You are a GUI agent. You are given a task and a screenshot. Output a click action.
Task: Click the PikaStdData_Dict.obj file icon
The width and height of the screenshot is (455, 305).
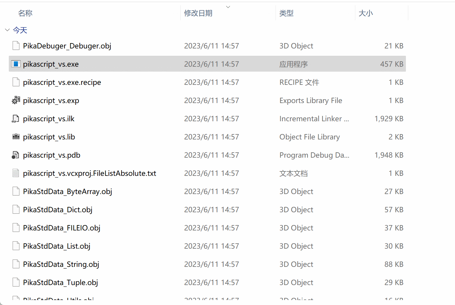point(16,209)
